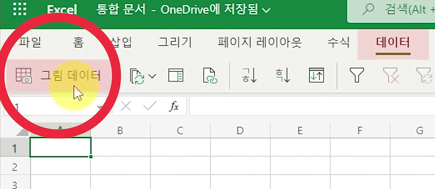Click the formula cancel X icon
The image size is (435, 189).
tap(126, 107)
